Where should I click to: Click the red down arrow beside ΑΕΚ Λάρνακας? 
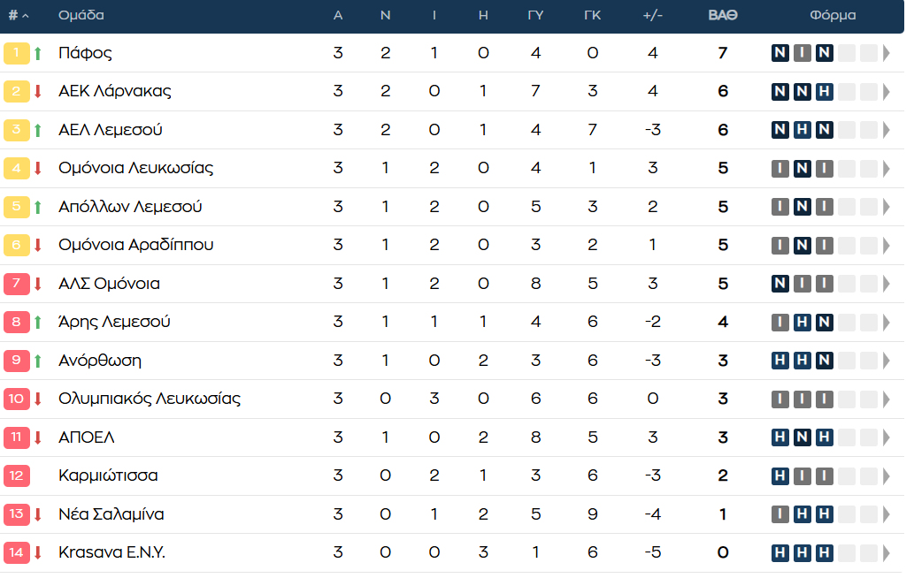(38, 91)
